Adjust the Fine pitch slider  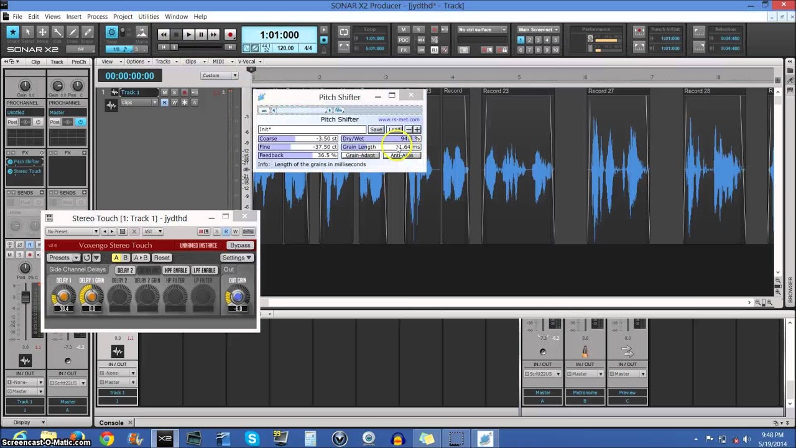coord(298,147)
